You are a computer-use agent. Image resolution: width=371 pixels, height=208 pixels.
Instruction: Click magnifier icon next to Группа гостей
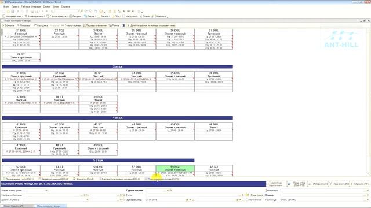click(x=170, y=190)
